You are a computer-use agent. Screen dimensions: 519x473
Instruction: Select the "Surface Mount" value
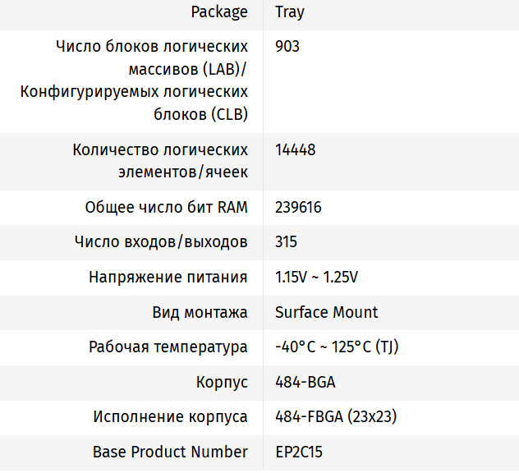(x=327, y=312)
